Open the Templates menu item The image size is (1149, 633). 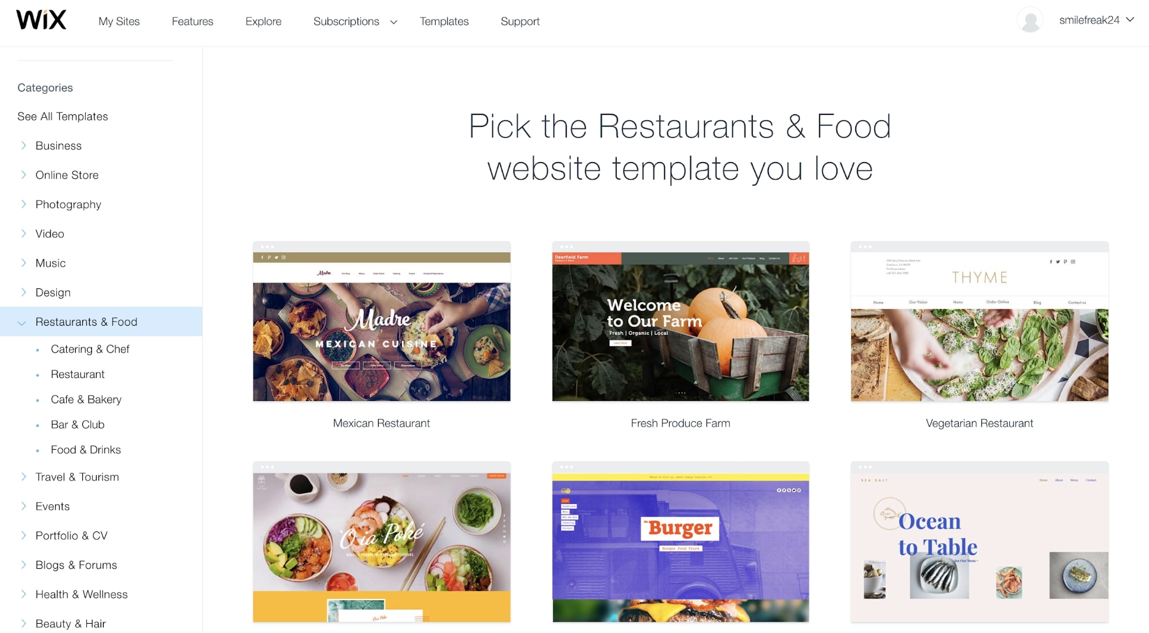[x=444, y=21]
